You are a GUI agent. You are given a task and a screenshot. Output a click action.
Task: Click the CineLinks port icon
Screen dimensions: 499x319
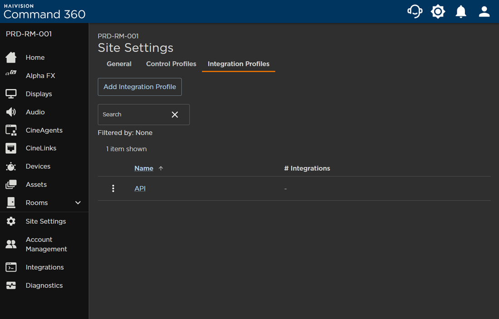pyautogui.click(x=11, y=148)
